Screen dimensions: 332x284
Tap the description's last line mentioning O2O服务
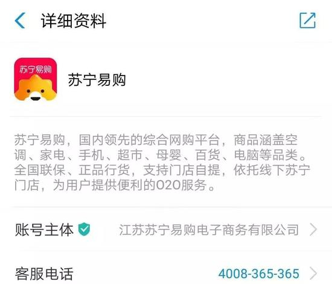[115, 185]
